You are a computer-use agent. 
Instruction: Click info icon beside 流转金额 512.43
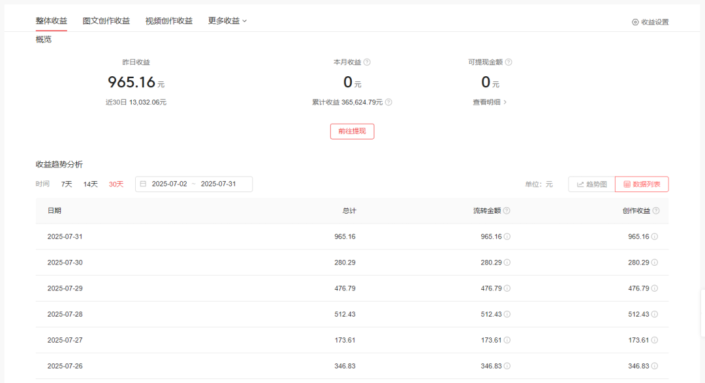[x=507, y=315]
